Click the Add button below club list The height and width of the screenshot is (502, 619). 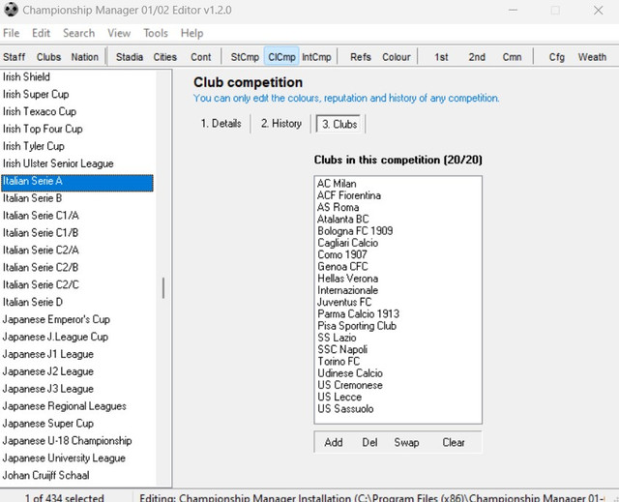334,442
